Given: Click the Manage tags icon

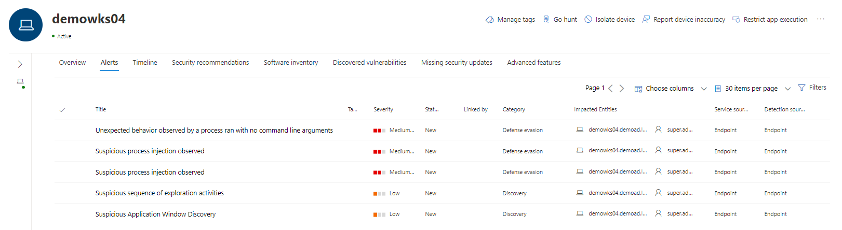Looking at the screenshot, I should [x=489, y=20].
